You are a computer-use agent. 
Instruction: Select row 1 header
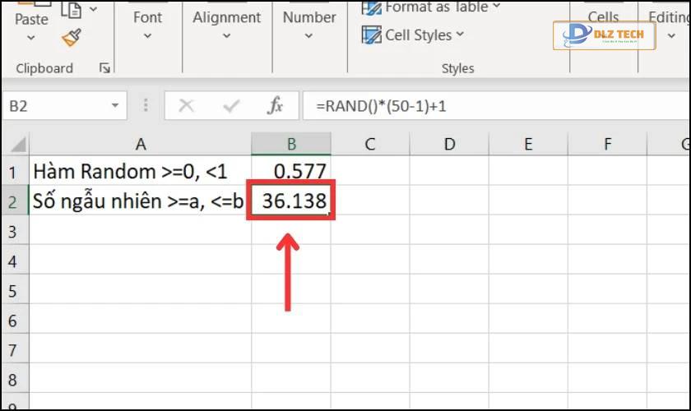(x=15, y=172)
